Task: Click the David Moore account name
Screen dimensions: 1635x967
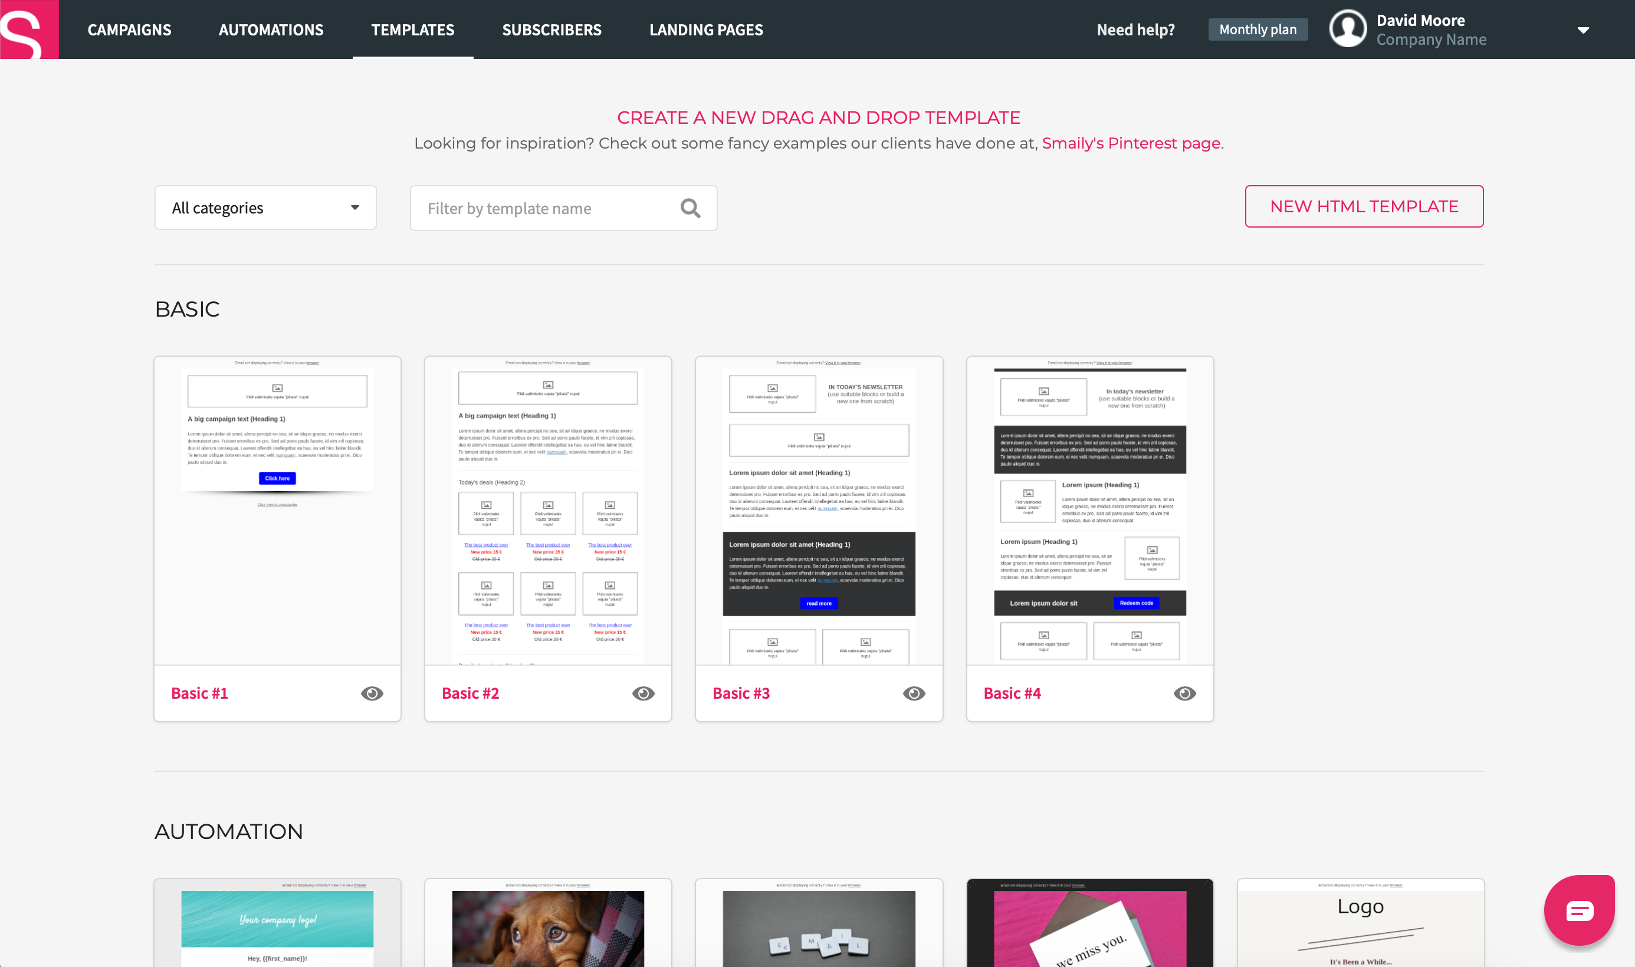Action: click(x=1421, y=21)
